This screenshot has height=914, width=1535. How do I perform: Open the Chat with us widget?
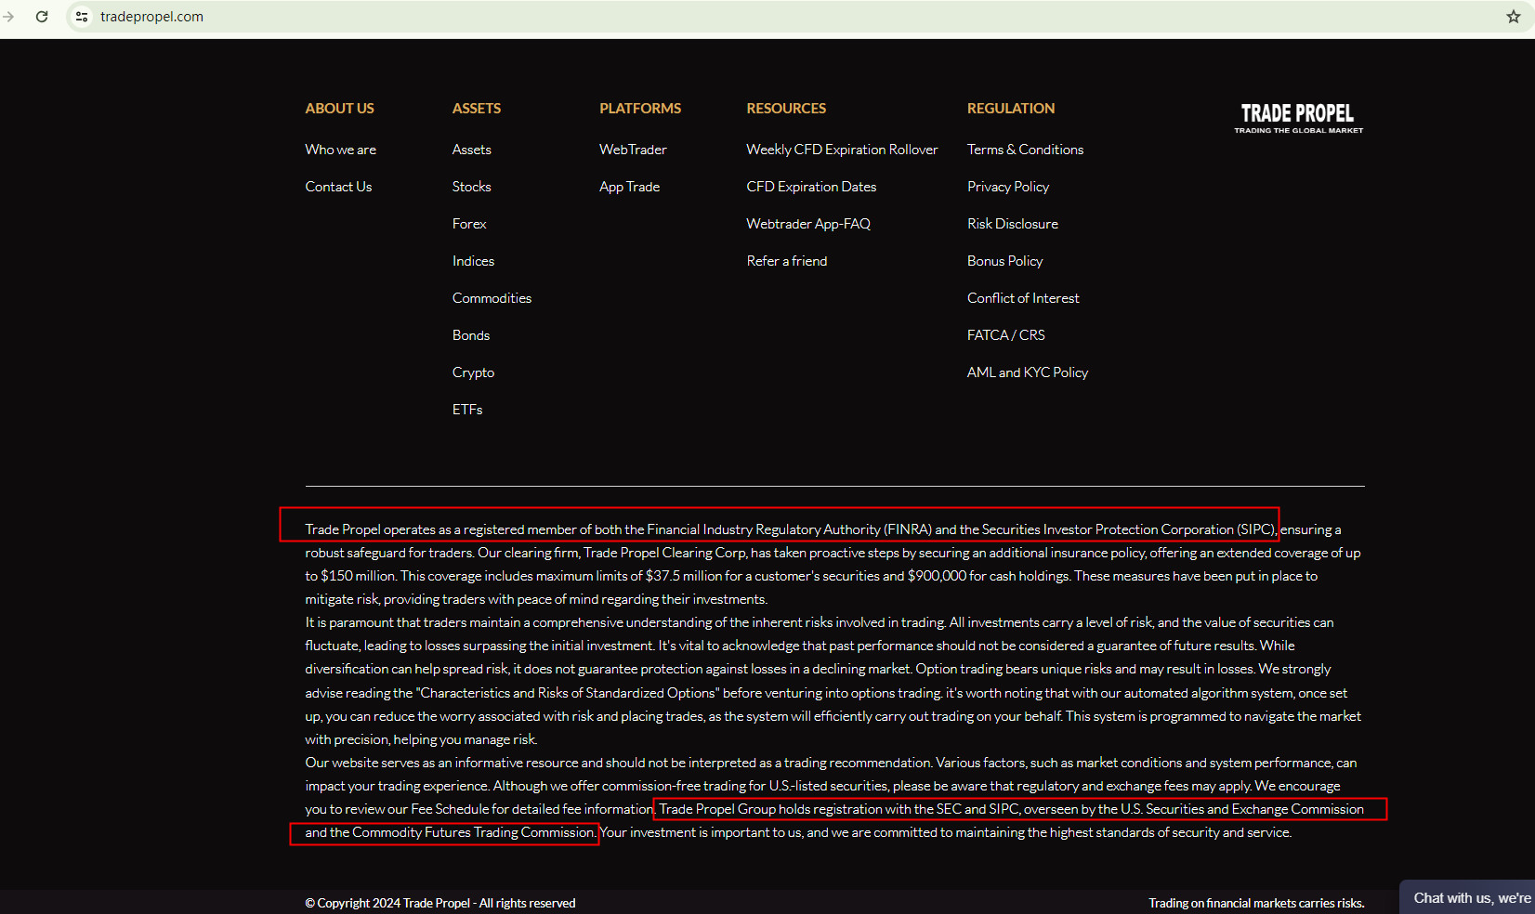tap(1470, 897)
